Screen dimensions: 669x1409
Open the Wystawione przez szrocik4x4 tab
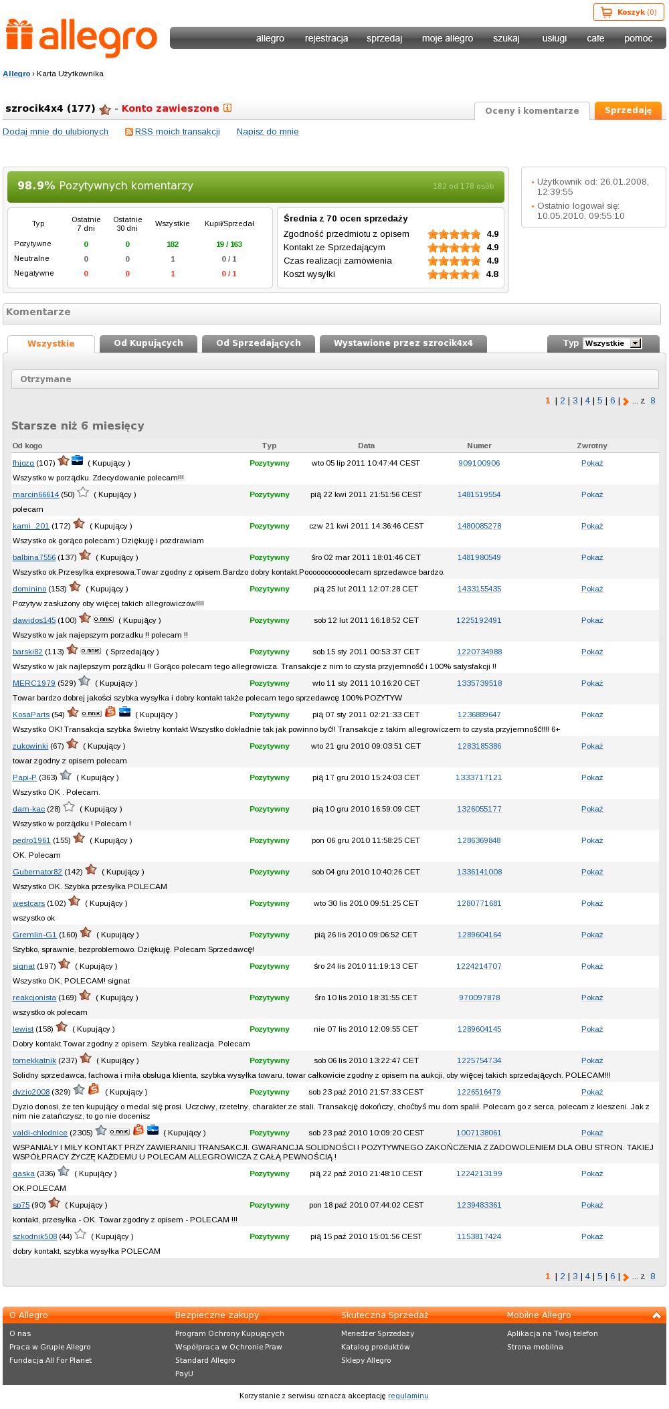[403, 343]
